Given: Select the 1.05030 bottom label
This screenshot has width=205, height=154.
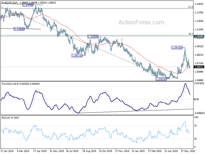Looking at the screenshot, I should [x=161, y=79].
